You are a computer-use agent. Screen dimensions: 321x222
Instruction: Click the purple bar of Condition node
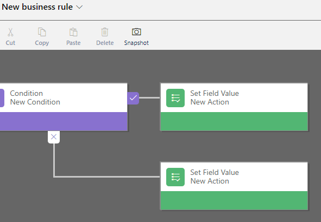point(64,121)
